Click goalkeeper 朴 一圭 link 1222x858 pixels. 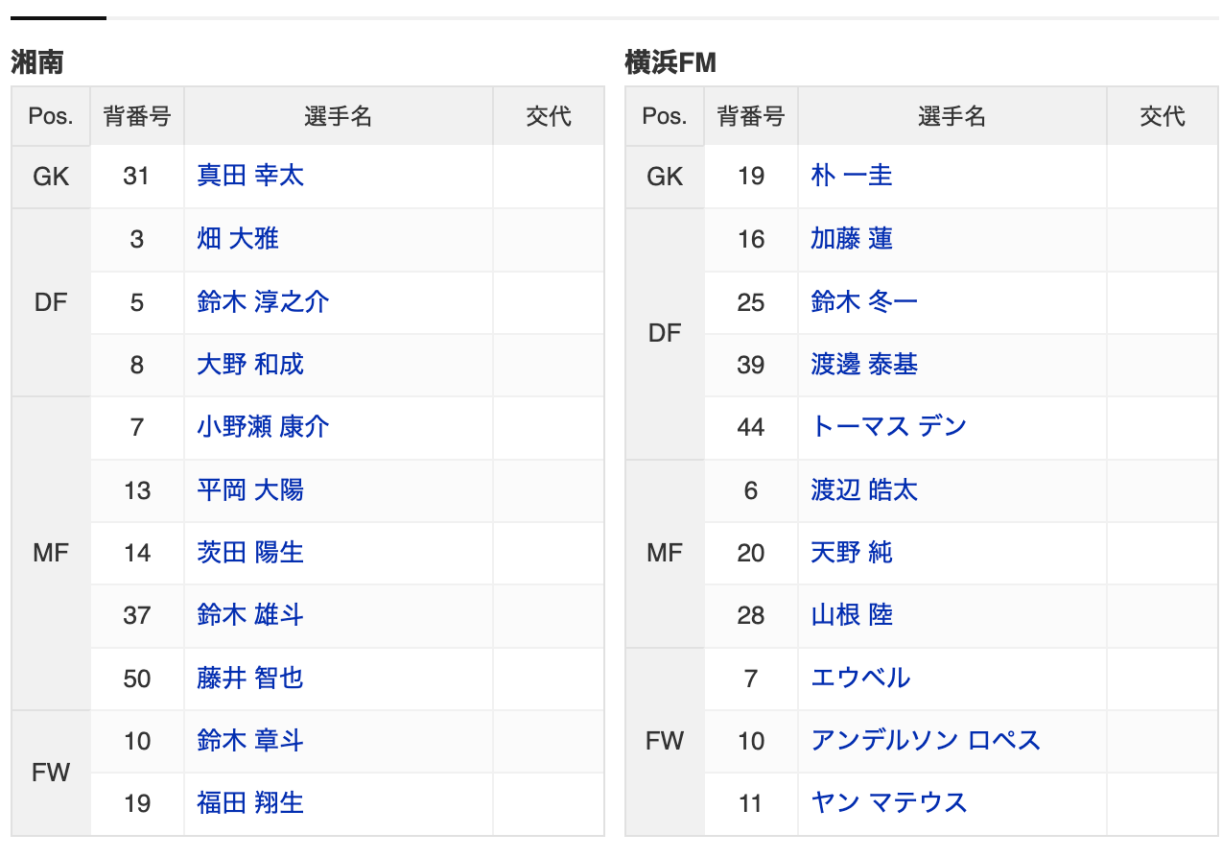(852, 176)
